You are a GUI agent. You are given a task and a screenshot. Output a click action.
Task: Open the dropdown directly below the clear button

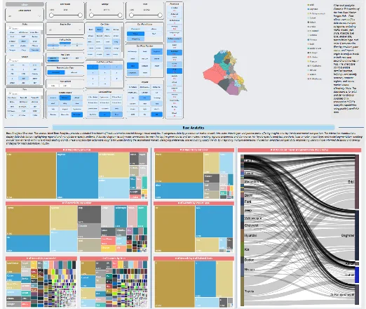25,16
